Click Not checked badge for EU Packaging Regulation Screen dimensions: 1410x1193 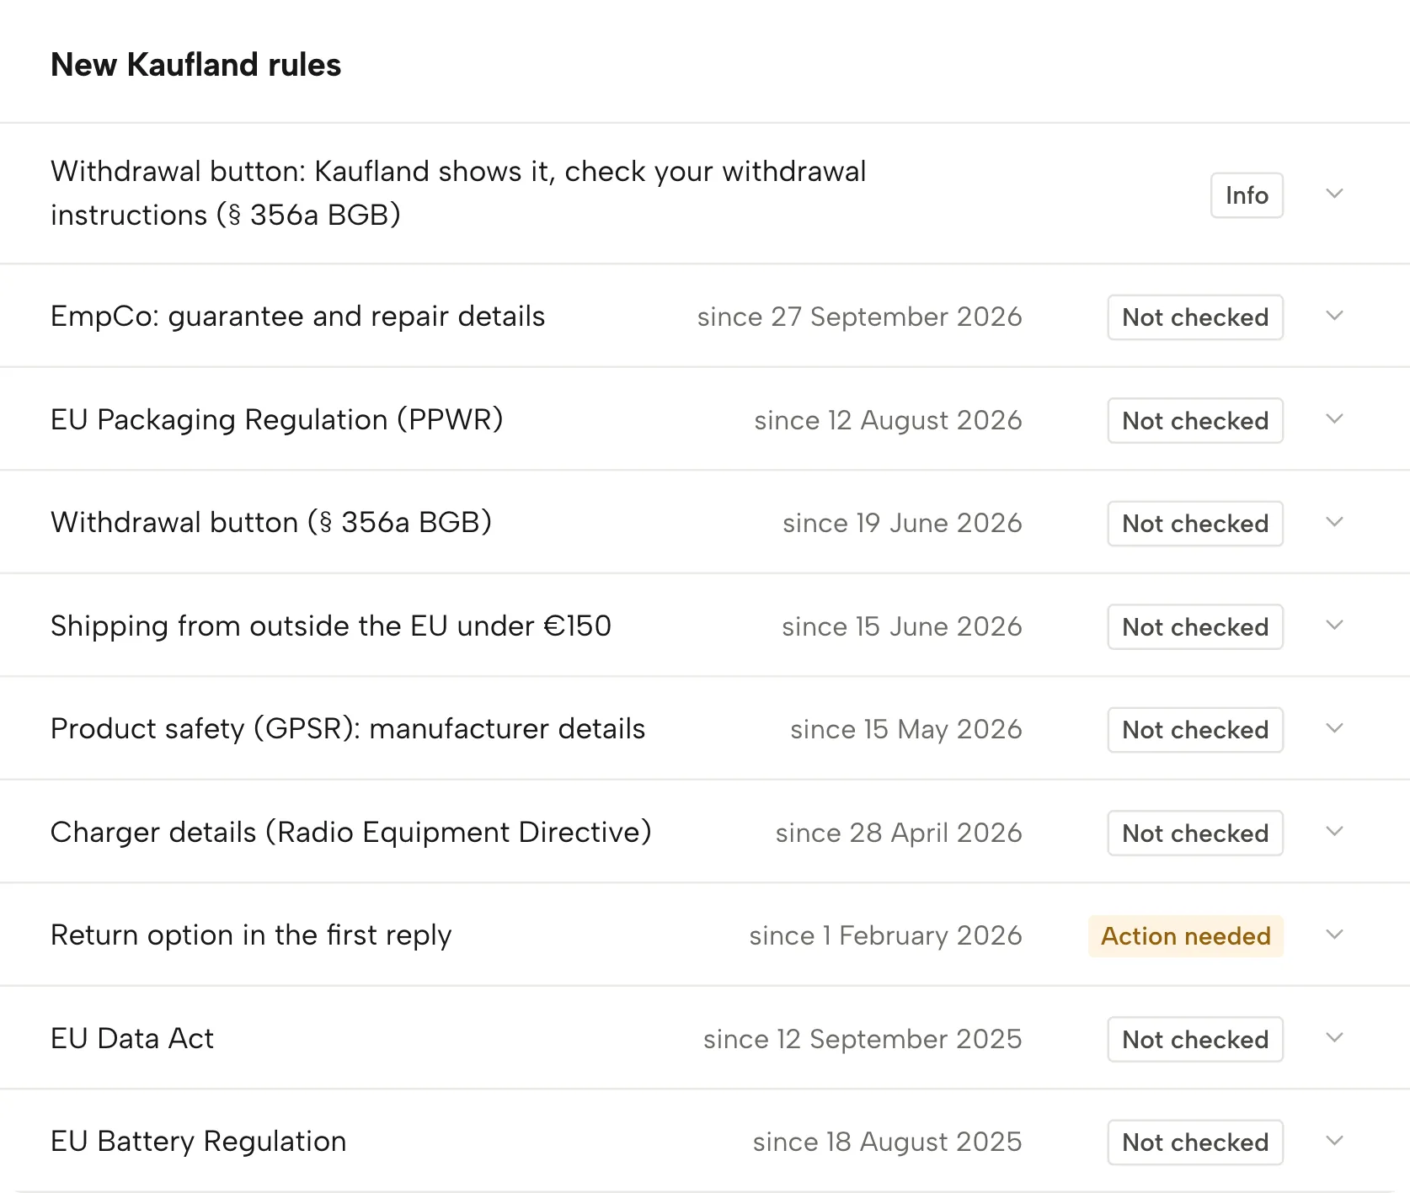tap(1195, 420)
